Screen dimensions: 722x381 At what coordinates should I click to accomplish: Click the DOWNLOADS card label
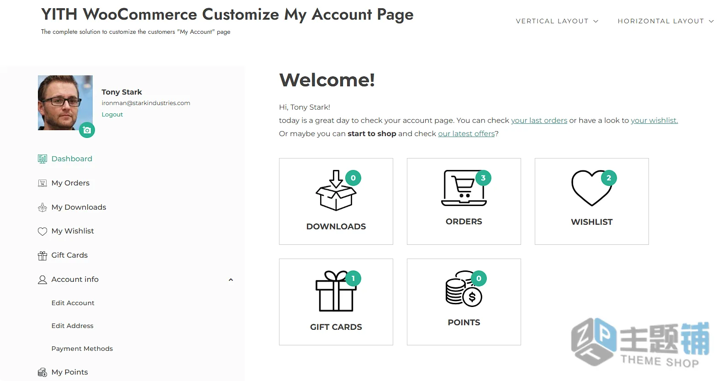tap(336, 227)
